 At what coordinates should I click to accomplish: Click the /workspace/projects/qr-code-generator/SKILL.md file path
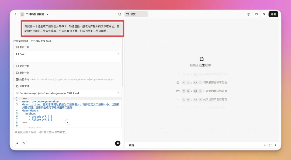49,93
